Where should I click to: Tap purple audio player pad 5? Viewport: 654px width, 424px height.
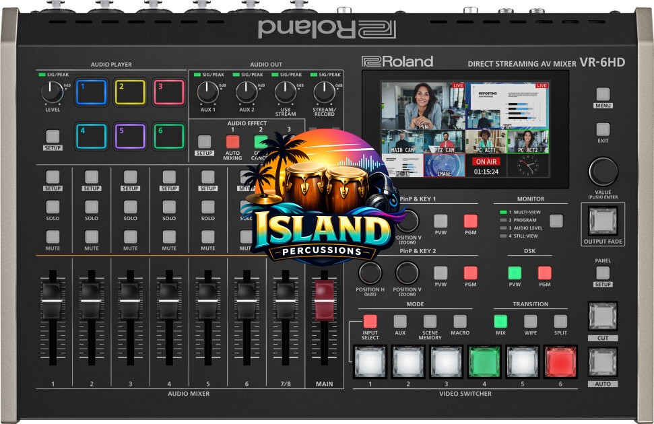tap(130, 137)
